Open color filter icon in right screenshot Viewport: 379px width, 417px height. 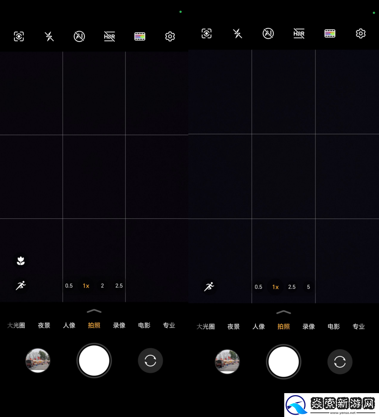click(330, 34)
